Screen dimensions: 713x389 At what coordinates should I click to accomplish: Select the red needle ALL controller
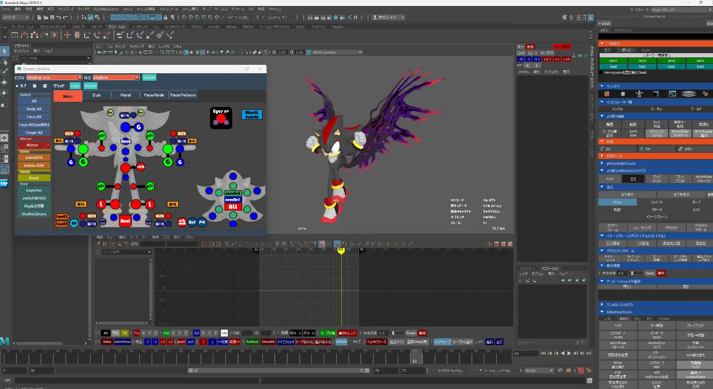coord(233,207)
